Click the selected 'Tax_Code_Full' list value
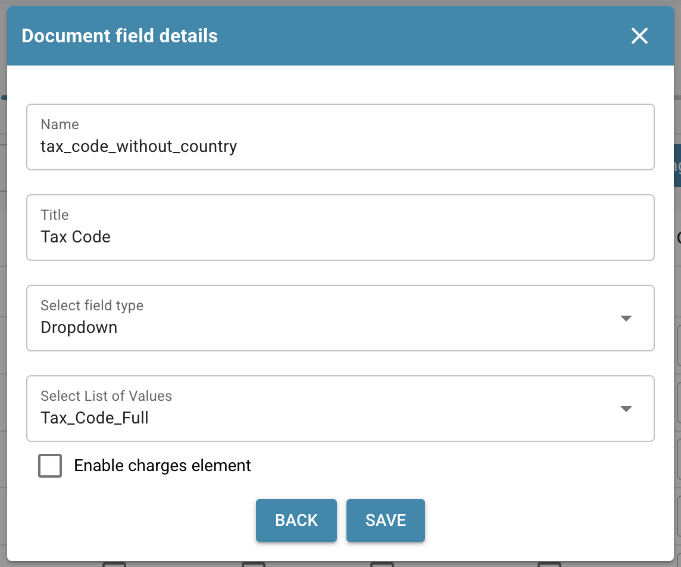The height and width of the screenshot is (567, 681). click(95, 418)
